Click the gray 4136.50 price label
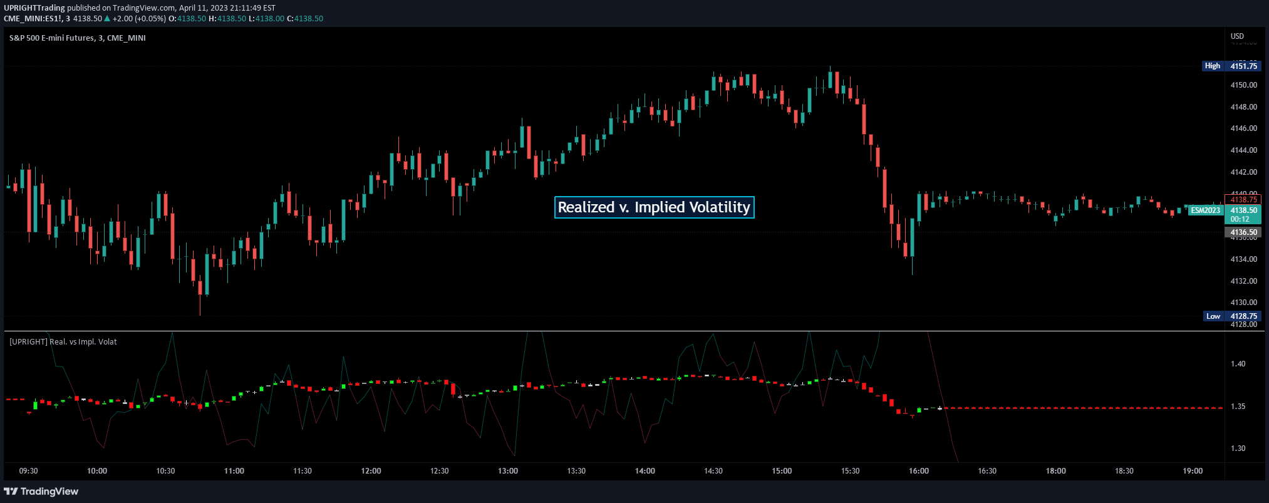The image size is (1269, 503). point(1243,232)
